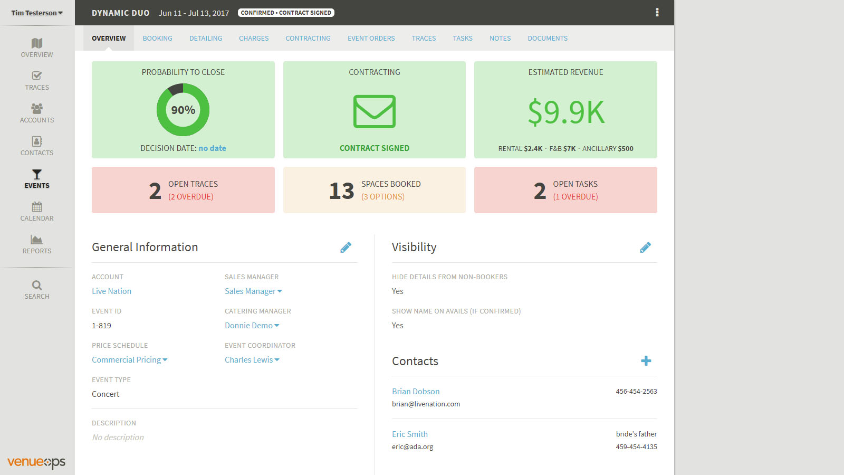844x475 pixels.
Task: Add a contact with plus icon
Action: [x=646, y=361]
